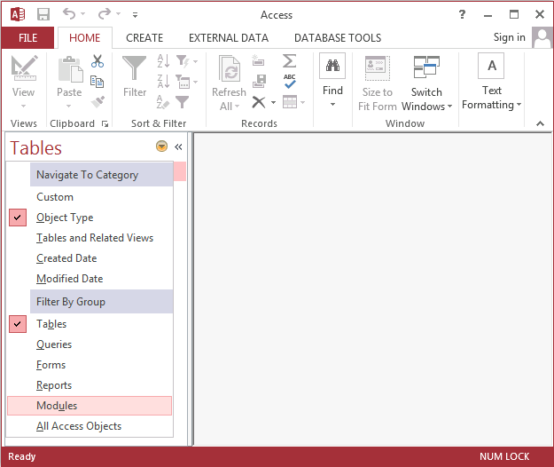The image size is (554, 467).
Task: Click the Copy icon
Action: pos(97,82)
